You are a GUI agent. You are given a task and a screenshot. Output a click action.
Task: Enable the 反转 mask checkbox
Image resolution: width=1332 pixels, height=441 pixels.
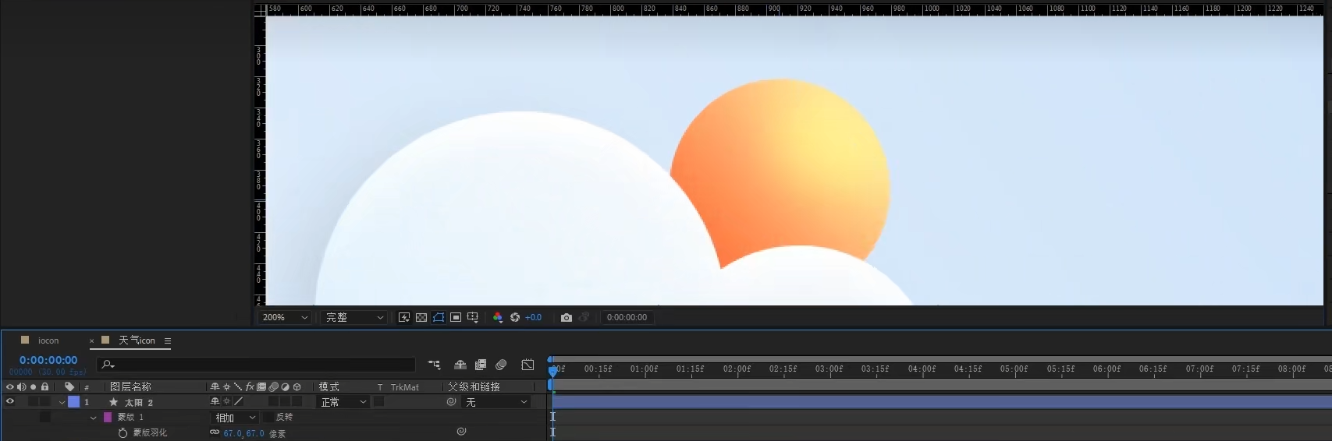[268, 418]
